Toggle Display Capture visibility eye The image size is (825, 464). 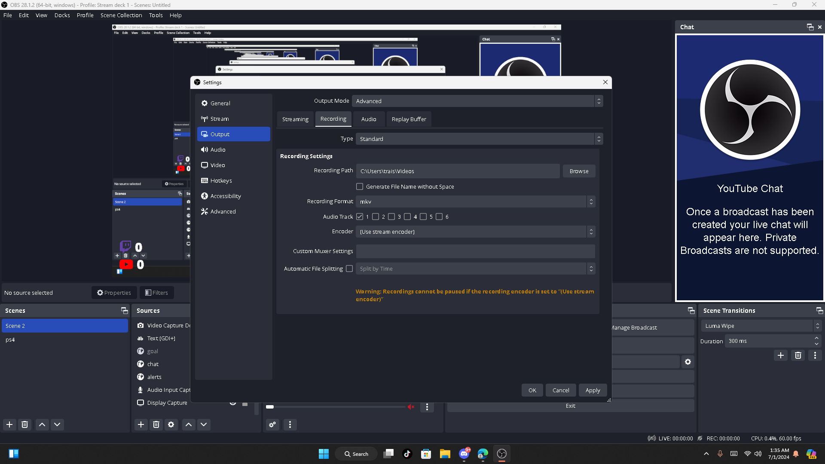(233, 403)
